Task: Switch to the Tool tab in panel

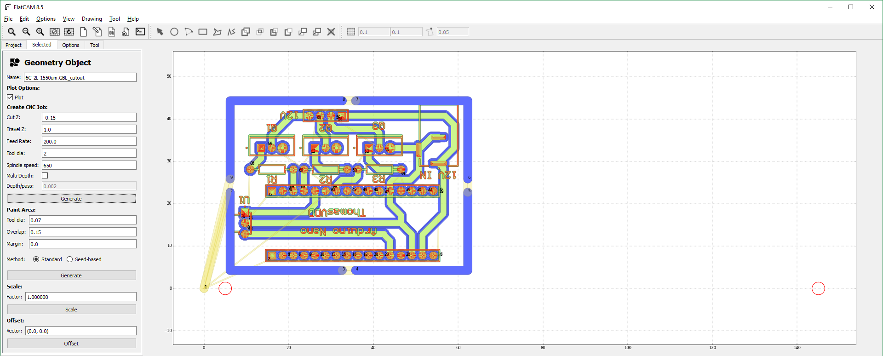Action: tap(95, 45)
